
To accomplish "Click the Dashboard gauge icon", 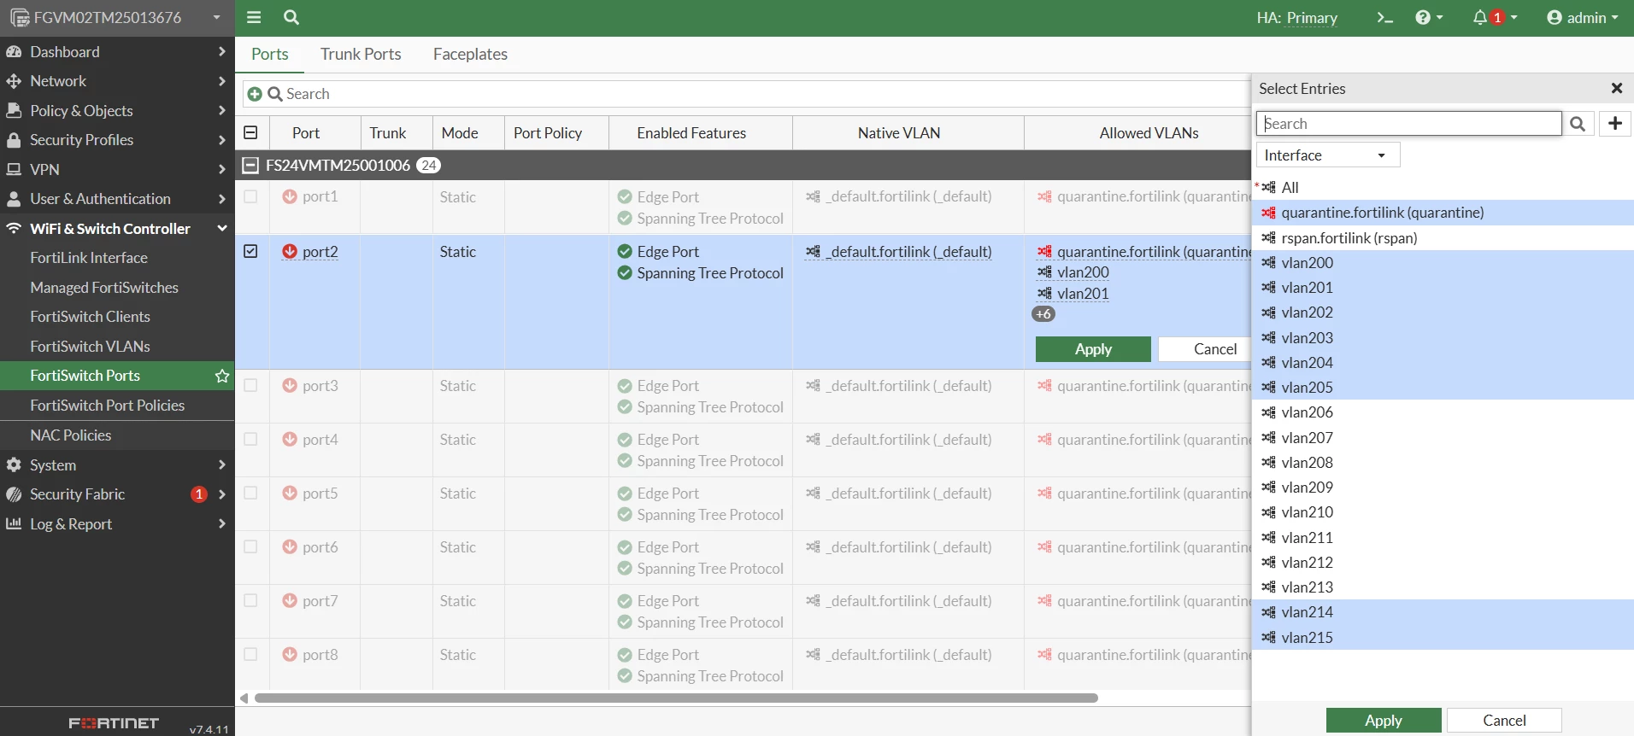I will [x=14, y=52].
